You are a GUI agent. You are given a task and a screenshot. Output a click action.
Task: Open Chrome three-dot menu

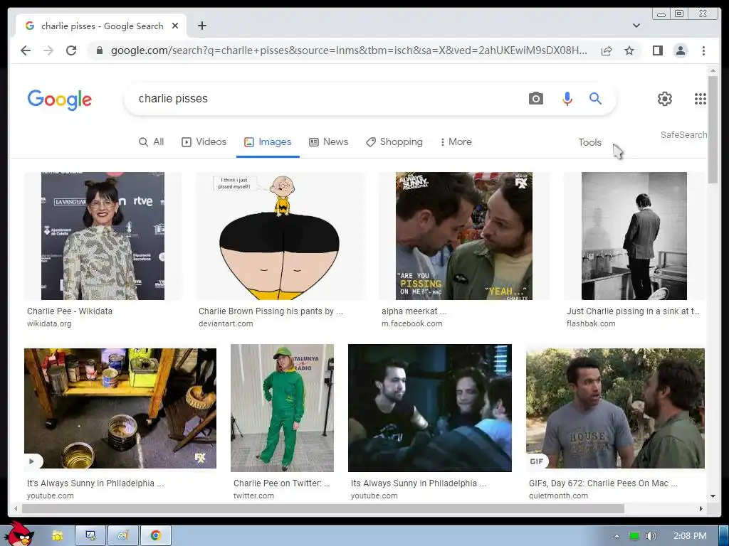(x=703, y=50)
